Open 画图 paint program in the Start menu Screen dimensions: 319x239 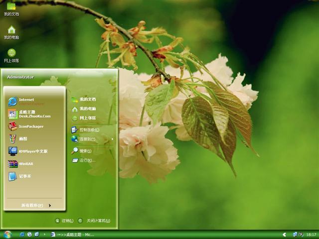click(18, 139)
